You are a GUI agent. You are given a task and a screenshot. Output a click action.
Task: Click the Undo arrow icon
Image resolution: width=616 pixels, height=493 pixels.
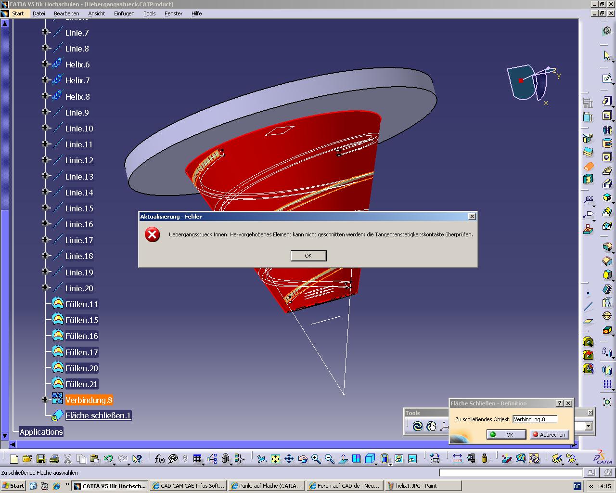108,459
